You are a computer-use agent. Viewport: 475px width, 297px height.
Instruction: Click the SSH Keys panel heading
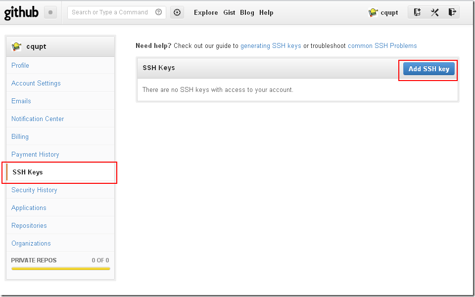pos(159,68)
